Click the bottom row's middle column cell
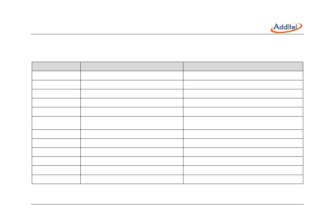 pyautogui.click(x=132, y=179)
